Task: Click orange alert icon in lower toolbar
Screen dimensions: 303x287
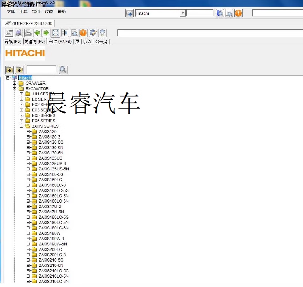Action: [83, 33]
